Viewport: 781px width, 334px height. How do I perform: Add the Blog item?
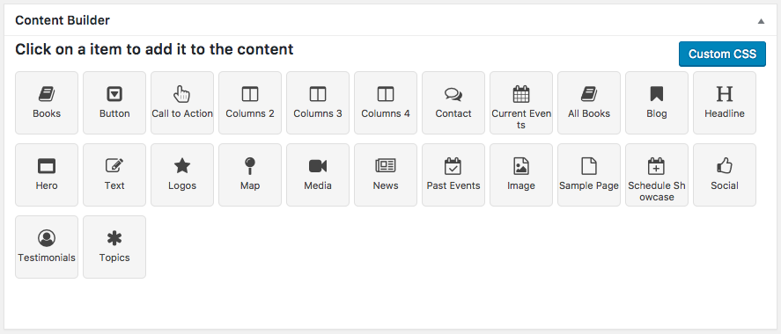657,103
